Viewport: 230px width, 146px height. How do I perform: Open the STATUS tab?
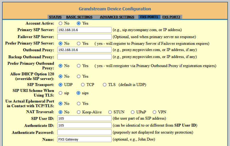[55, 17]
